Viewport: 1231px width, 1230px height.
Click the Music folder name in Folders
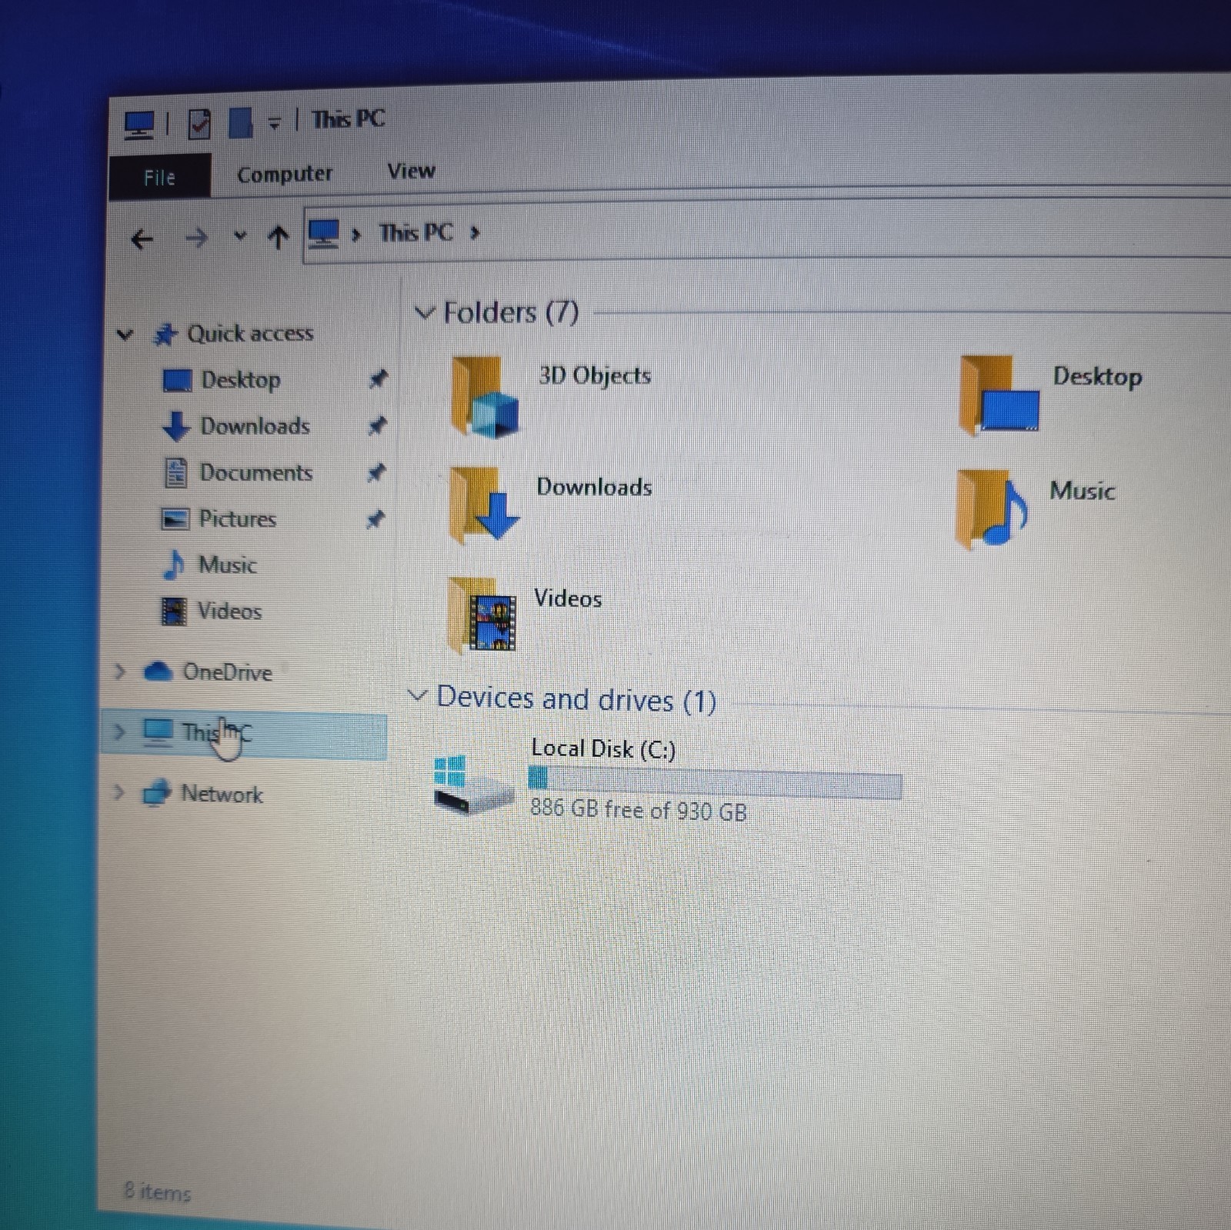coord(1083,491)
